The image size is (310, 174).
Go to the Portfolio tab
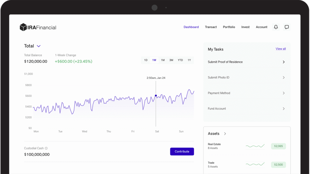[x=229, y=27]
